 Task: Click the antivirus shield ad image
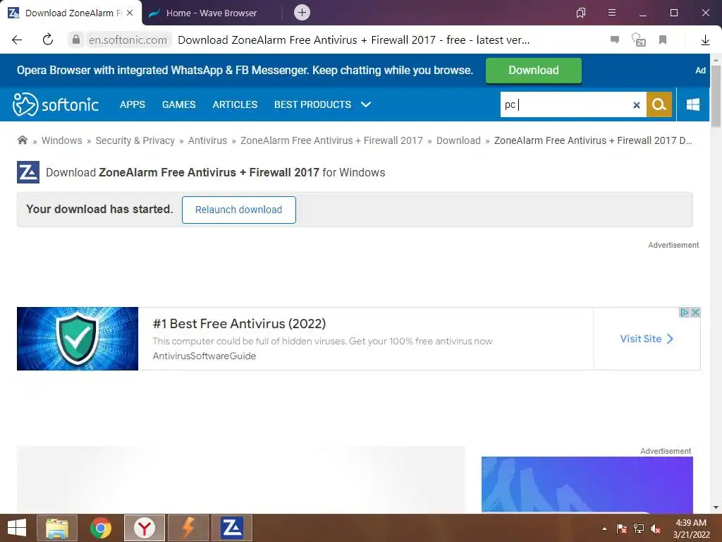click(78, 339)
